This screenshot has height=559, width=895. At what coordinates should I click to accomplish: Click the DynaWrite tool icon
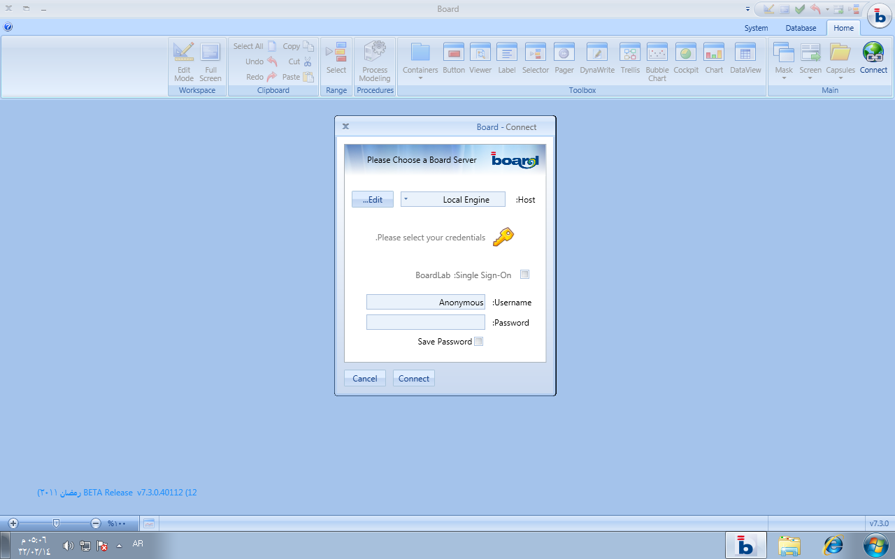click(597, 53)
